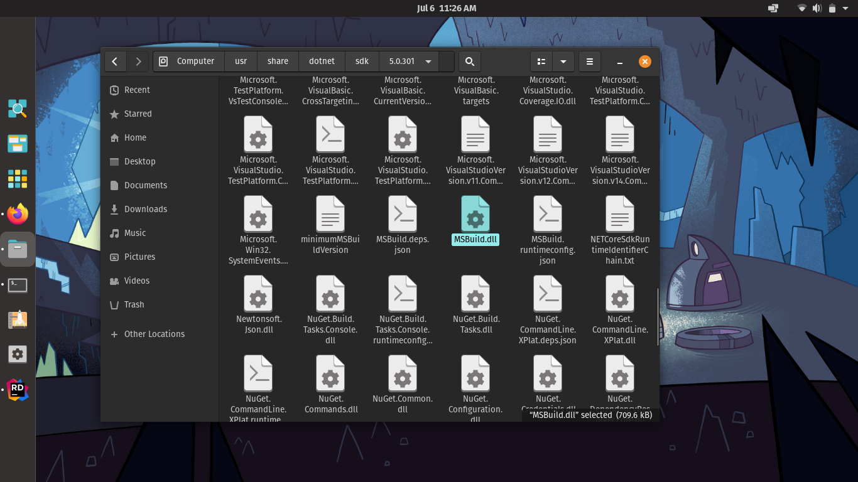The height and width of the screenshot is (482, 858).
Task: Open Documents in the sidebar
Action: coord(160,185)
